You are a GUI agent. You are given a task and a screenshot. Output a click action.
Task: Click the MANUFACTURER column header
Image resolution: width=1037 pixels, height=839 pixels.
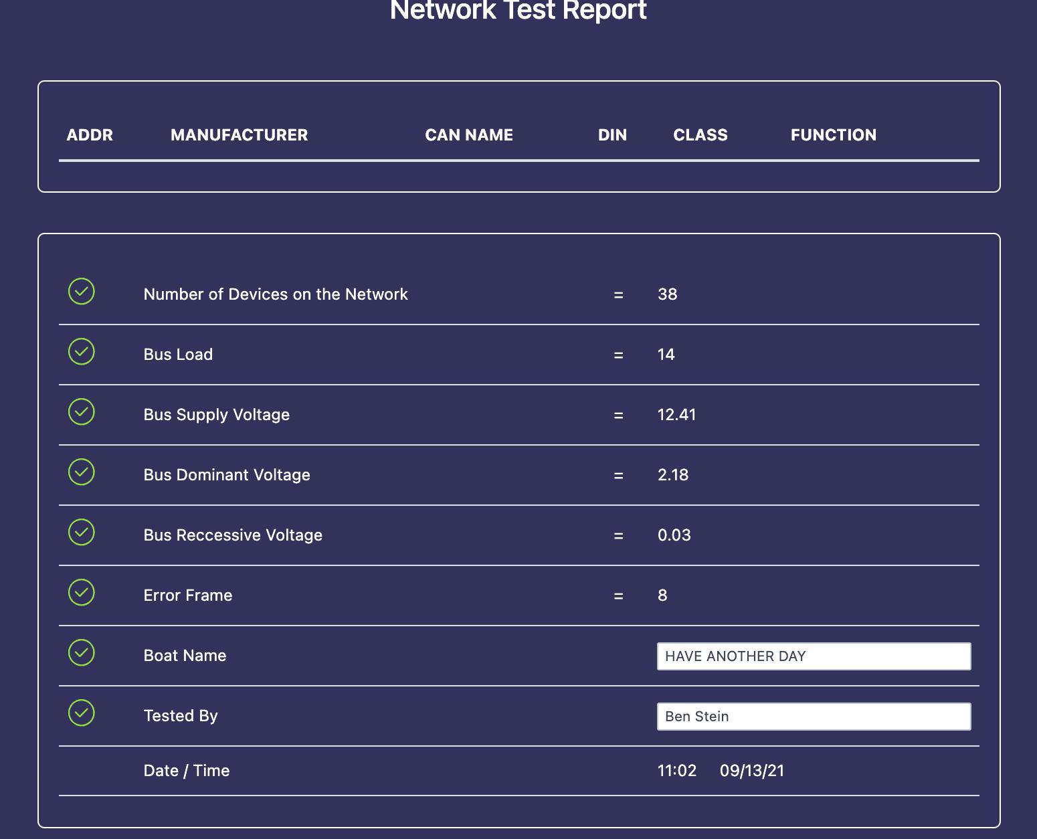(240, 135)
